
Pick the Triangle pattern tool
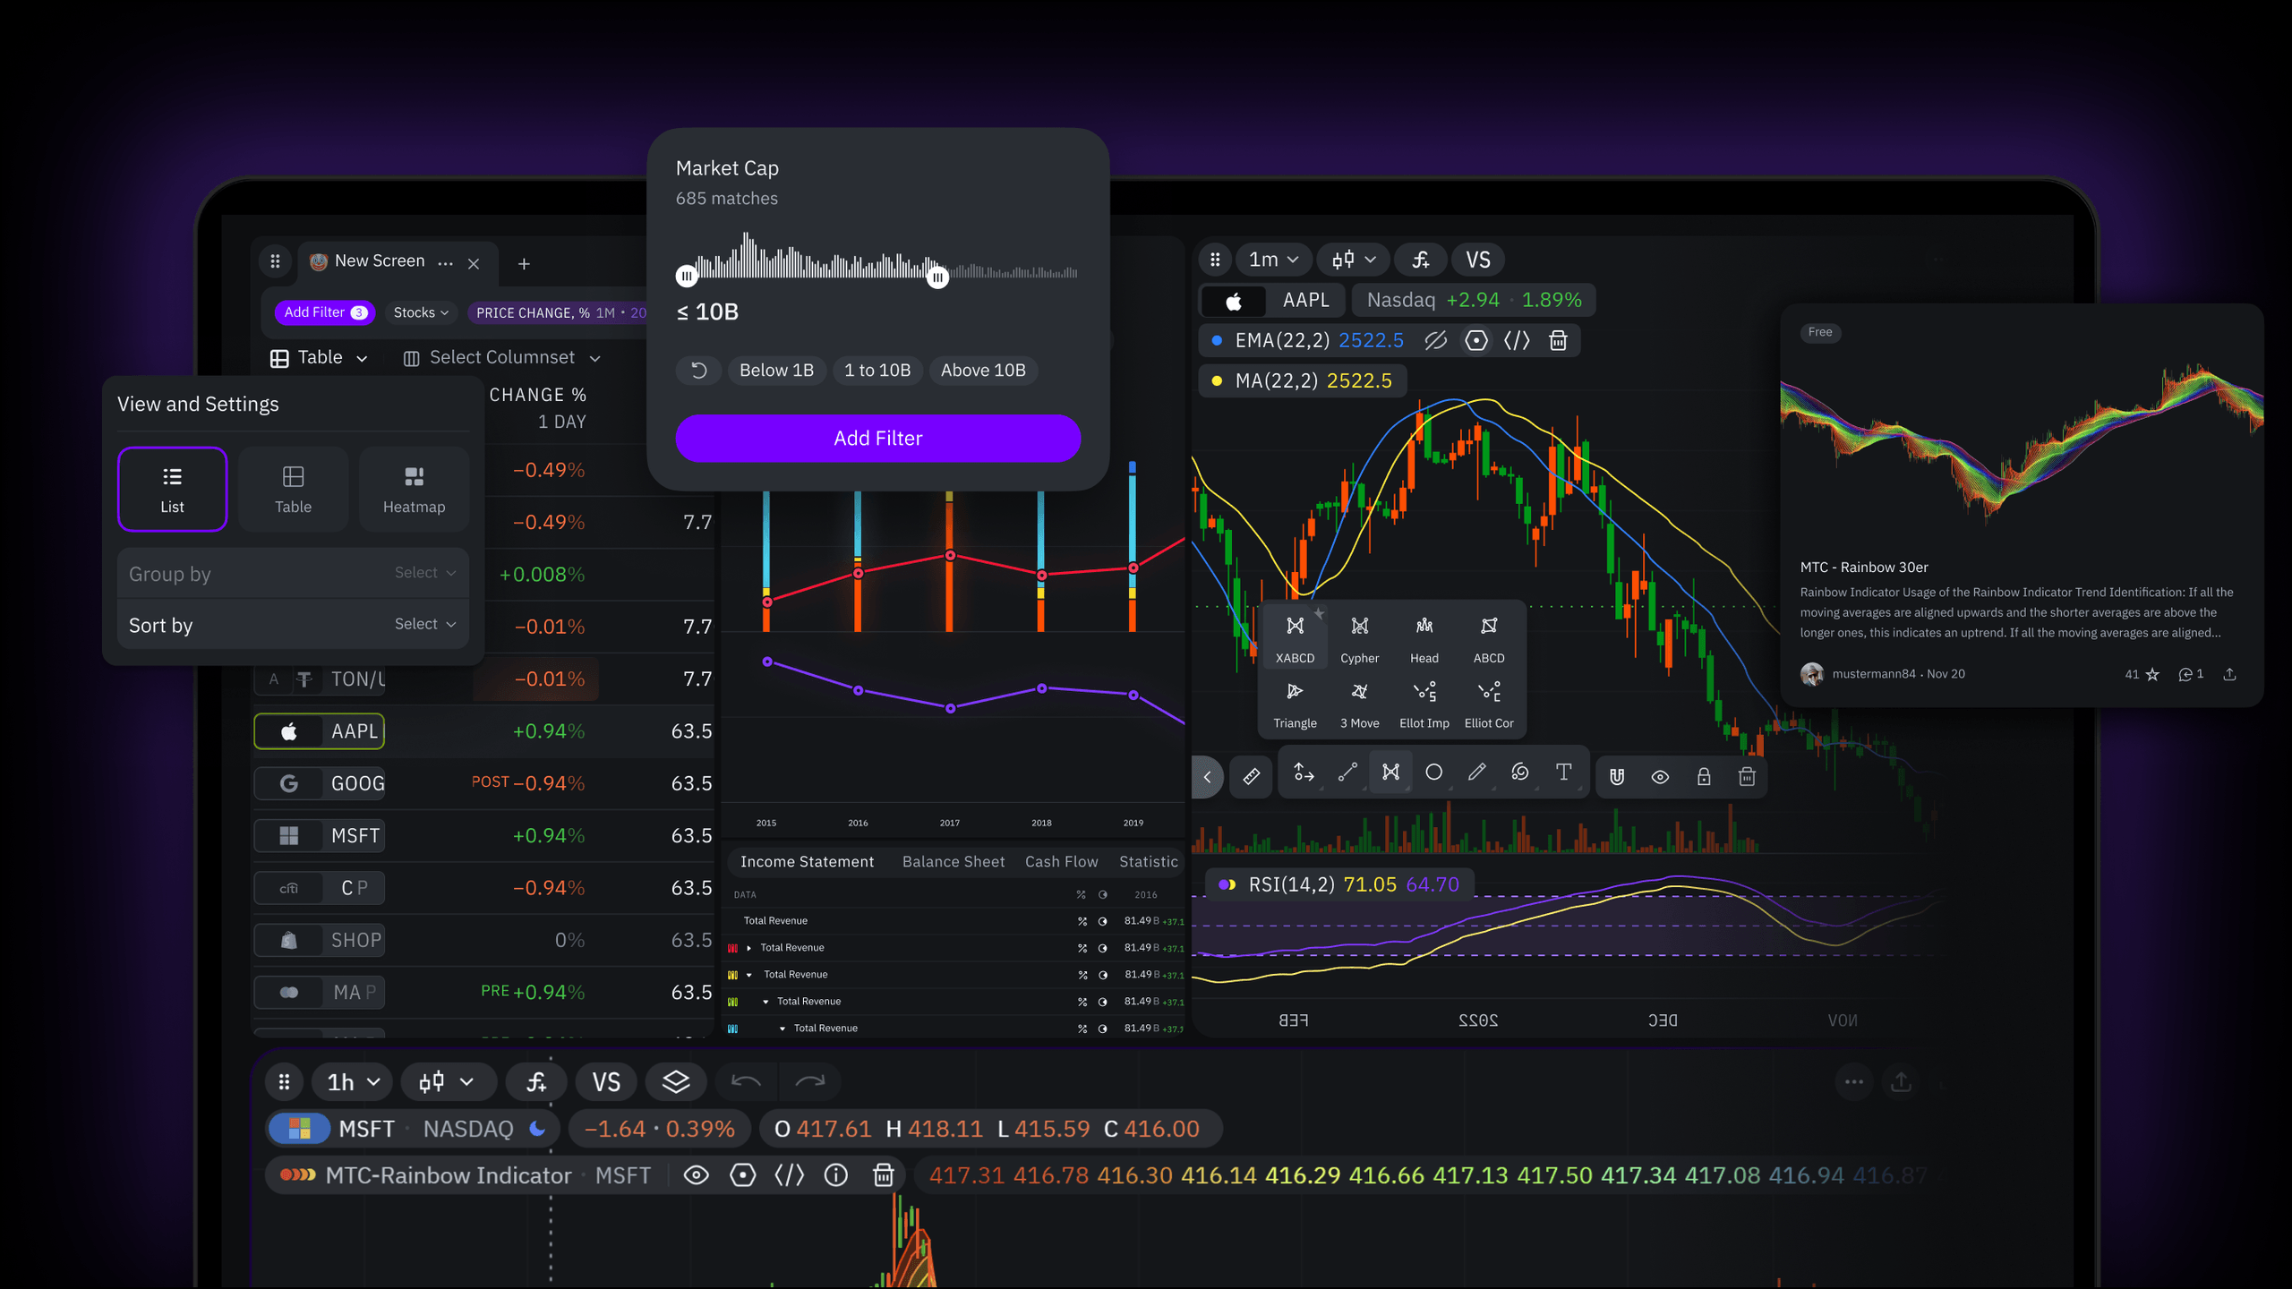(1295, 704)
